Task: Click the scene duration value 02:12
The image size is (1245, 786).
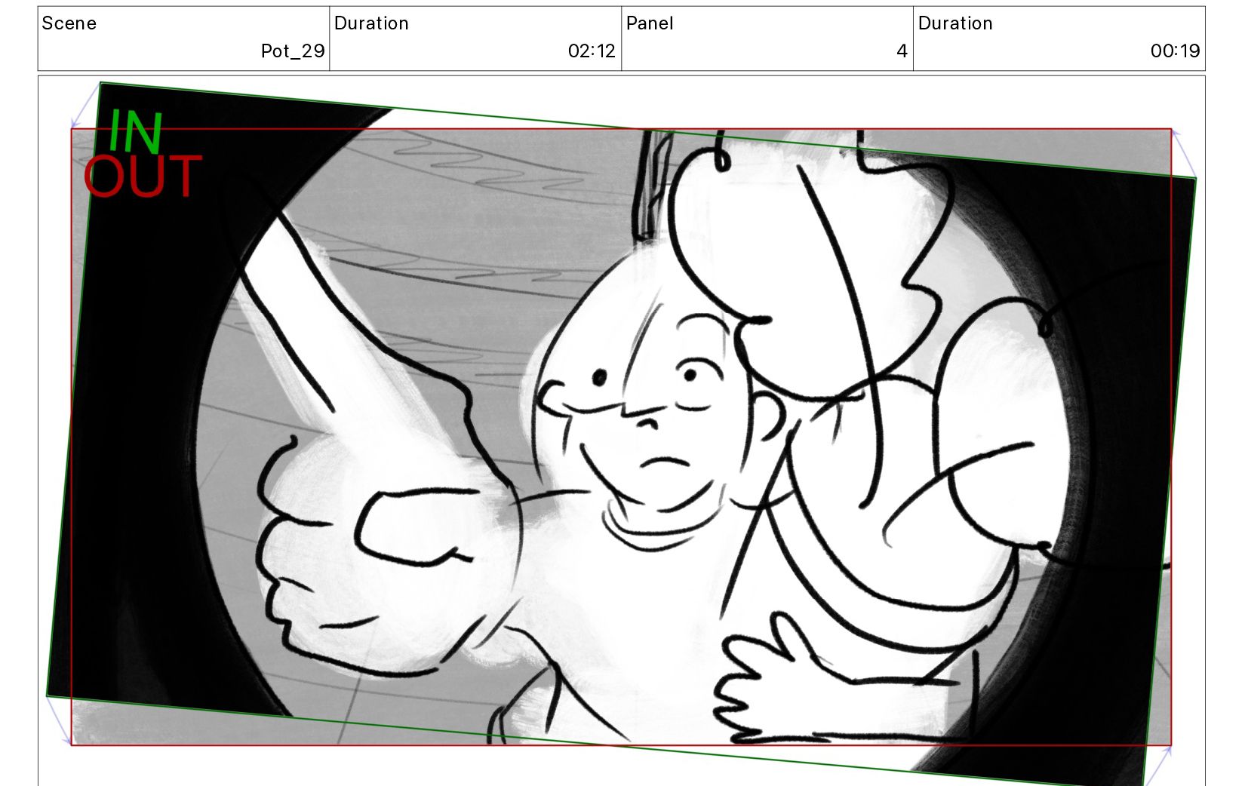Action: tap(592, 51)
